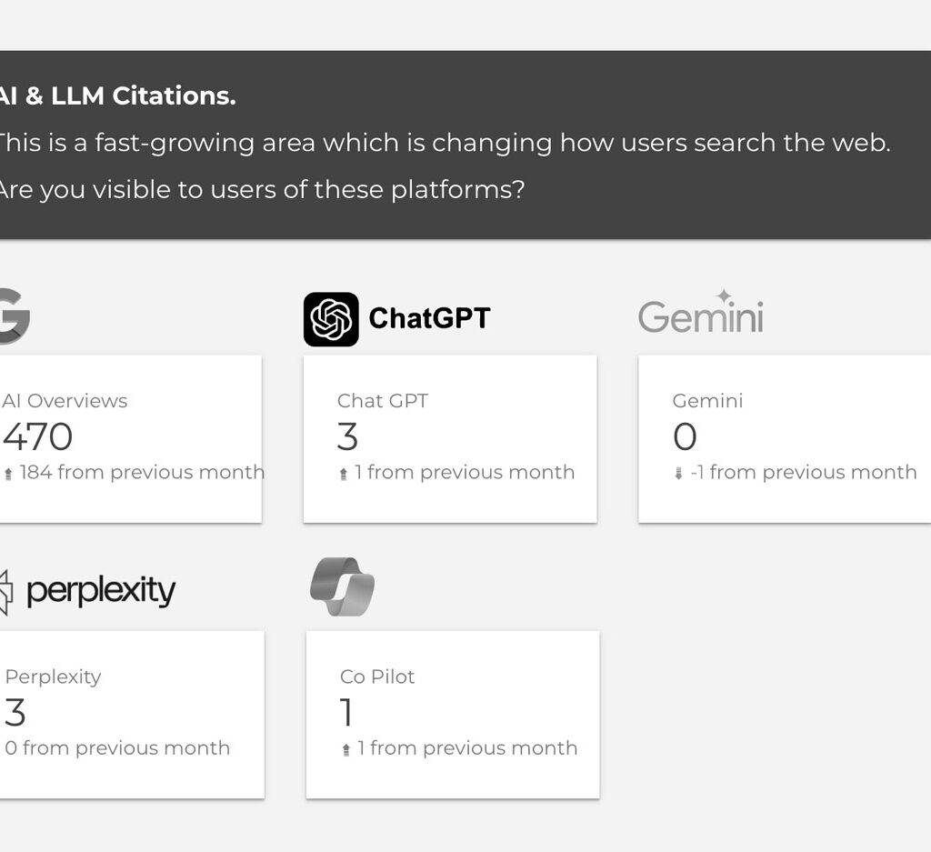Click the Gemini logo with sparkle

[x=700, y=313]
